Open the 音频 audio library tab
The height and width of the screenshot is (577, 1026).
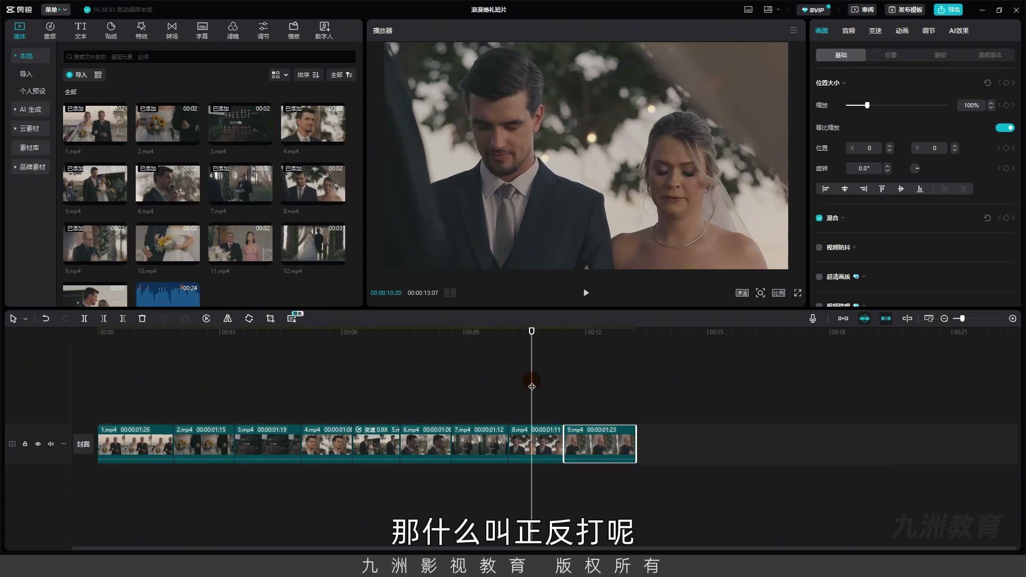(50, 30)
